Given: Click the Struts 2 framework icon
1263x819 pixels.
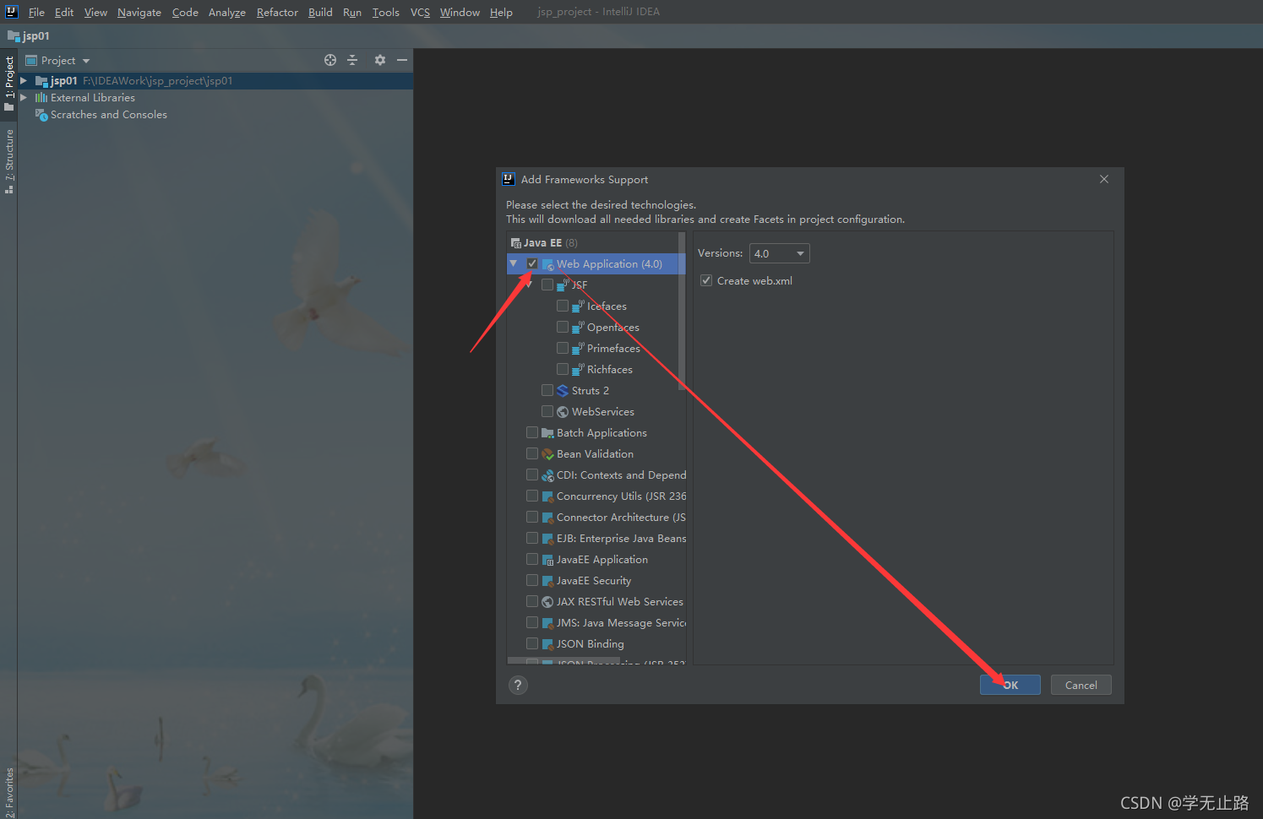Looking at the screenshot, I should tap(563, 391).
